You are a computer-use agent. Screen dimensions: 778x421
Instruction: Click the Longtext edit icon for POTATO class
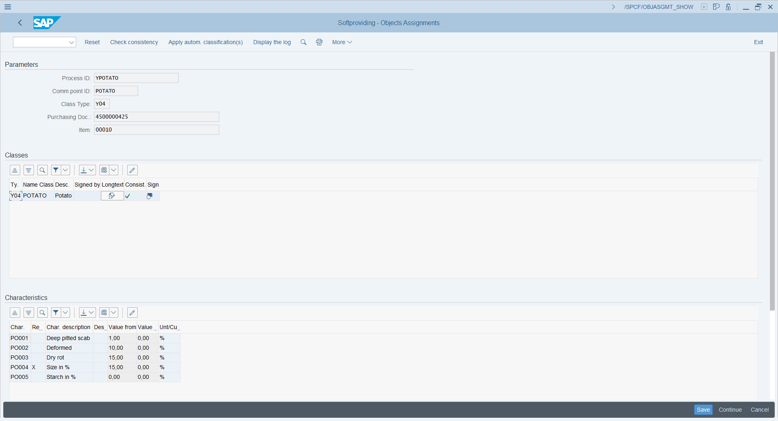[112, 196]
